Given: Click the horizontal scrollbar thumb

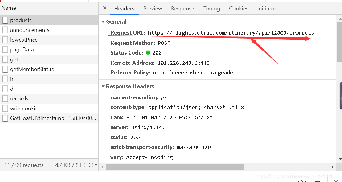Looking at the screenshot, I should tap(175, 167).
